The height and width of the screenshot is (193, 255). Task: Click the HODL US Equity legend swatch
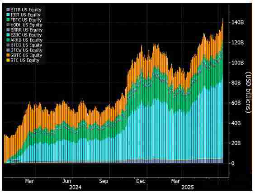tap(8, 25)
